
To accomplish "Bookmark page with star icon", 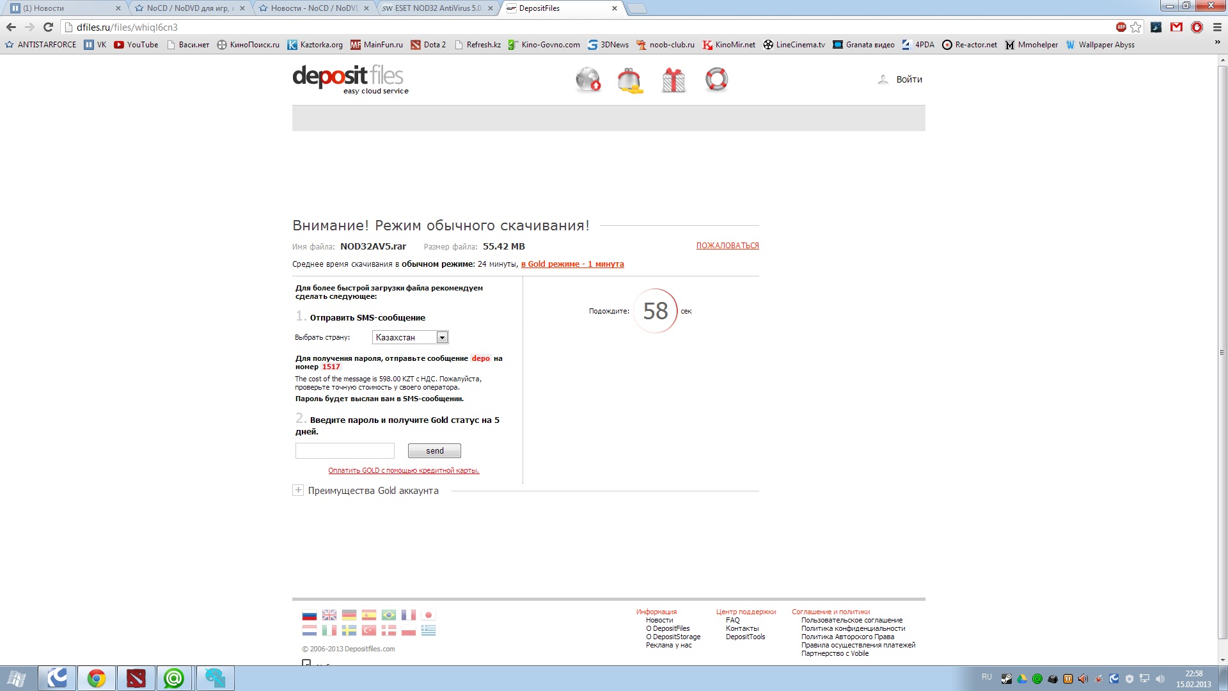I will pyautogui.click(x=1136, y=27).
